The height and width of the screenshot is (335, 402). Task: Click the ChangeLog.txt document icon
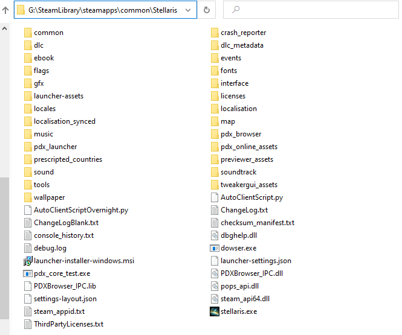pyautogui.click(x=215, y=210)
